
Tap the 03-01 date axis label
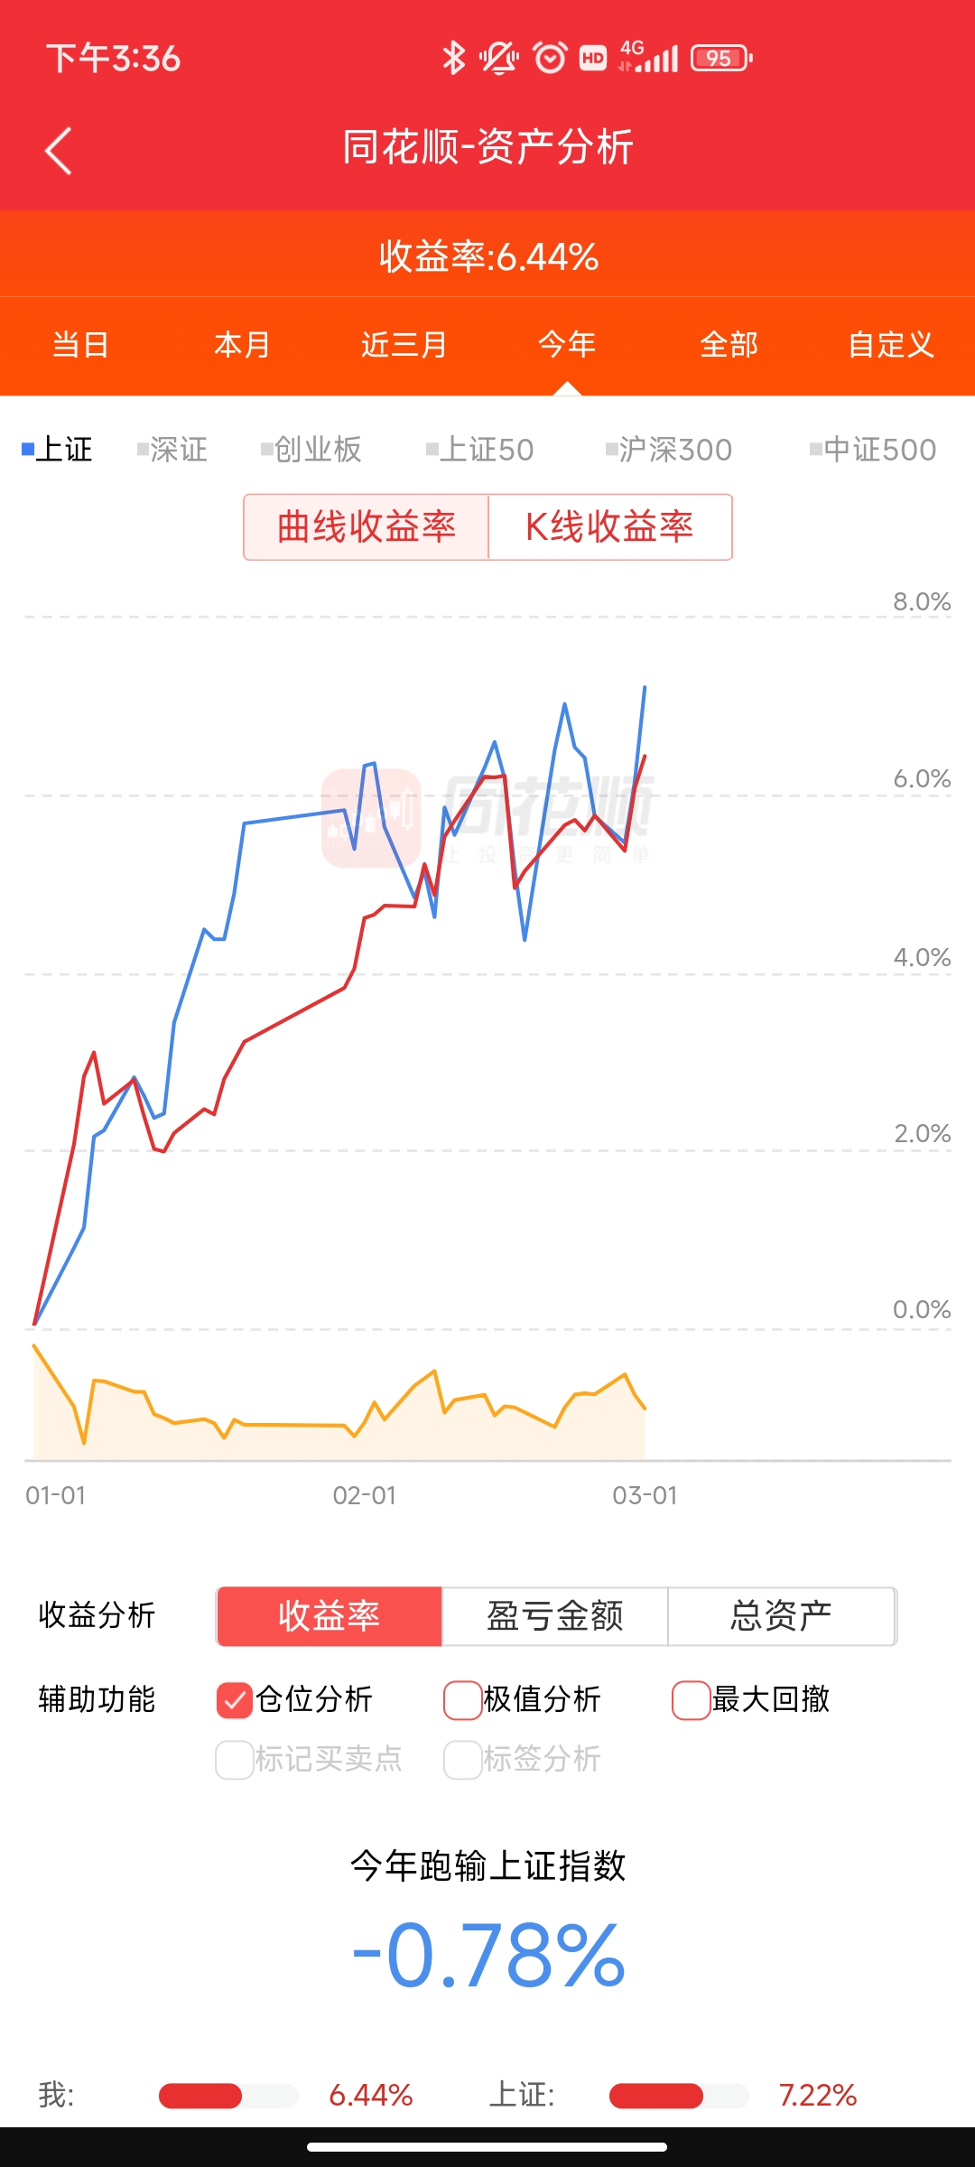point(645,1496)
